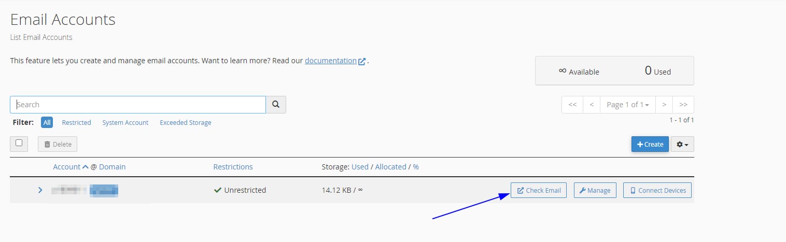Open the gear settings dropdown
This screenshot has height=242, width=786.
point(682,144)
